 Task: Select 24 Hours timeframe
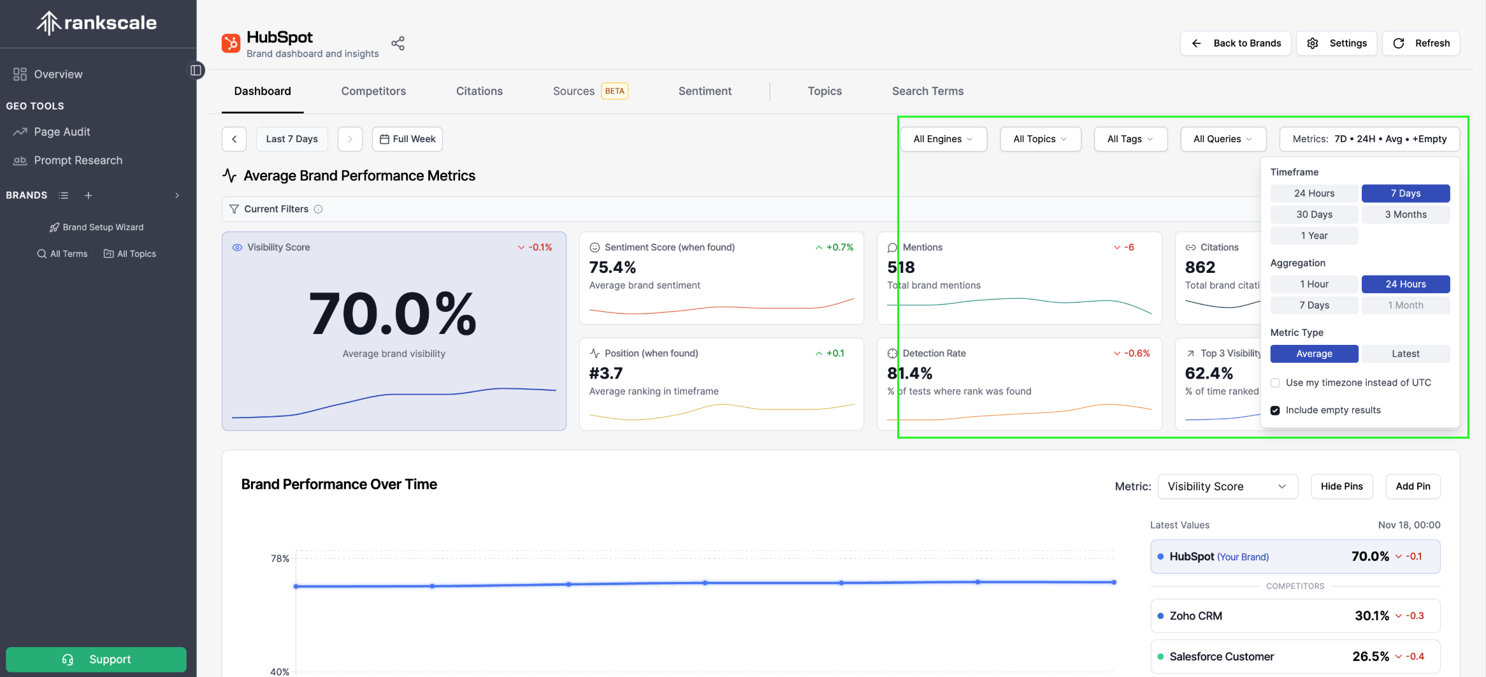pos(1314,193)
